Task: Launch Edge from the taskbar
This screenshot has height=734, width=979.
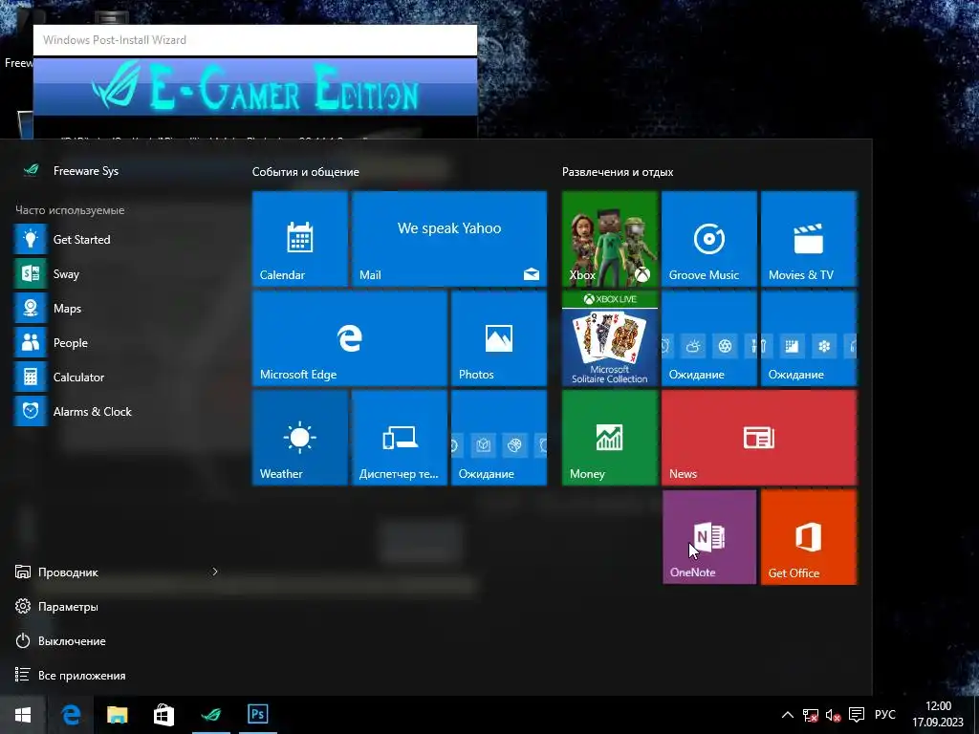Action: pyautogui.click(x=71, y=715)
